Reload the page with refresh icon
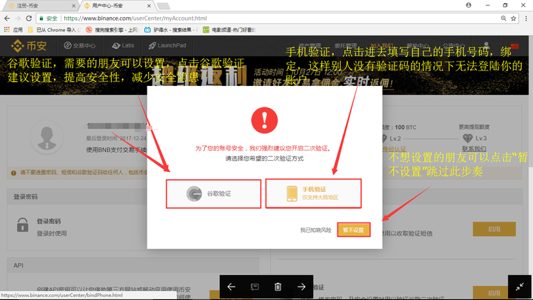Image resolution: width=533 pixels, height=300 pixels. pyautogui.click(x=29, y=19)
